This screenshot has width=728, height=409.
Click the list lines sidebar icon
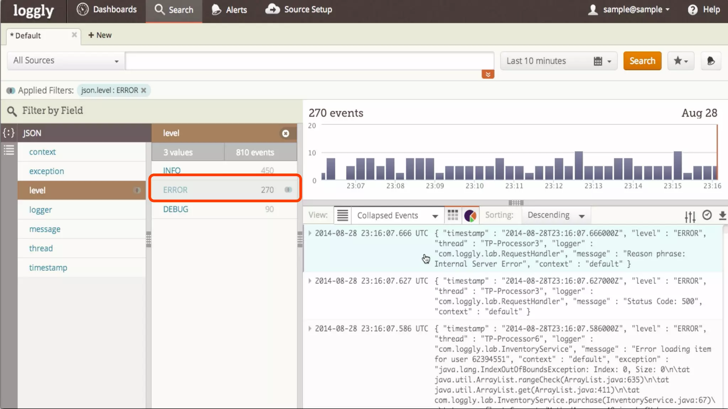click(9, 150)
